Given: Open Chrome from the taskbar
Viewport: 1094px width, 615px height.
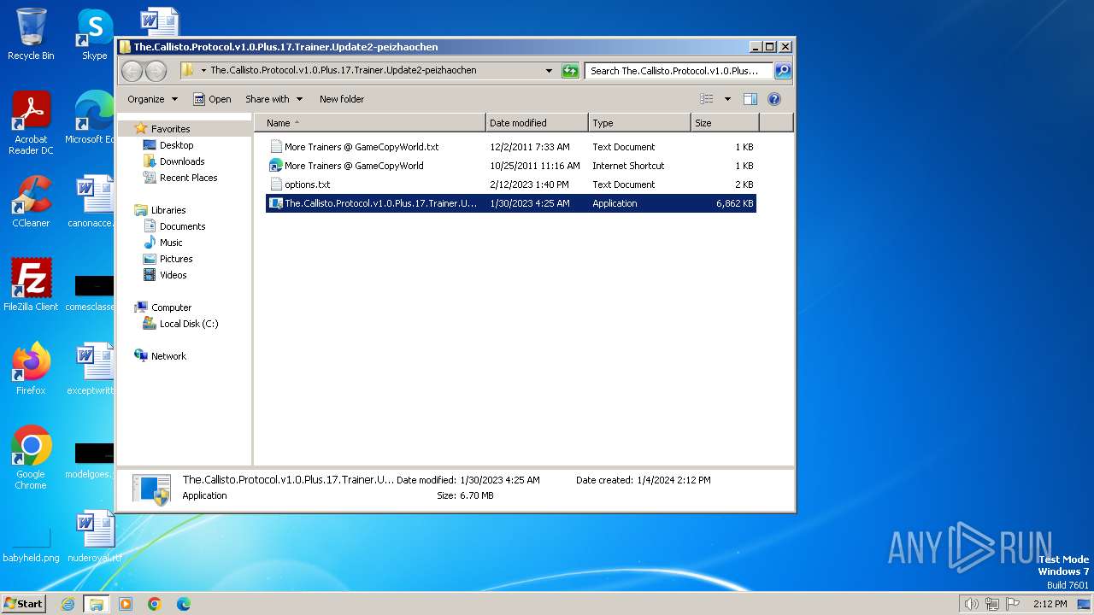Looking at the screenshot, I should [x=155, y=604].
